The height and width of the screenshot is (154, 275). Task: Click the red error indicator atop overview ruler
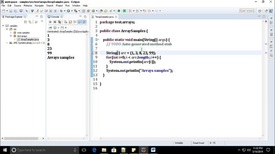[x=266, y=21]
